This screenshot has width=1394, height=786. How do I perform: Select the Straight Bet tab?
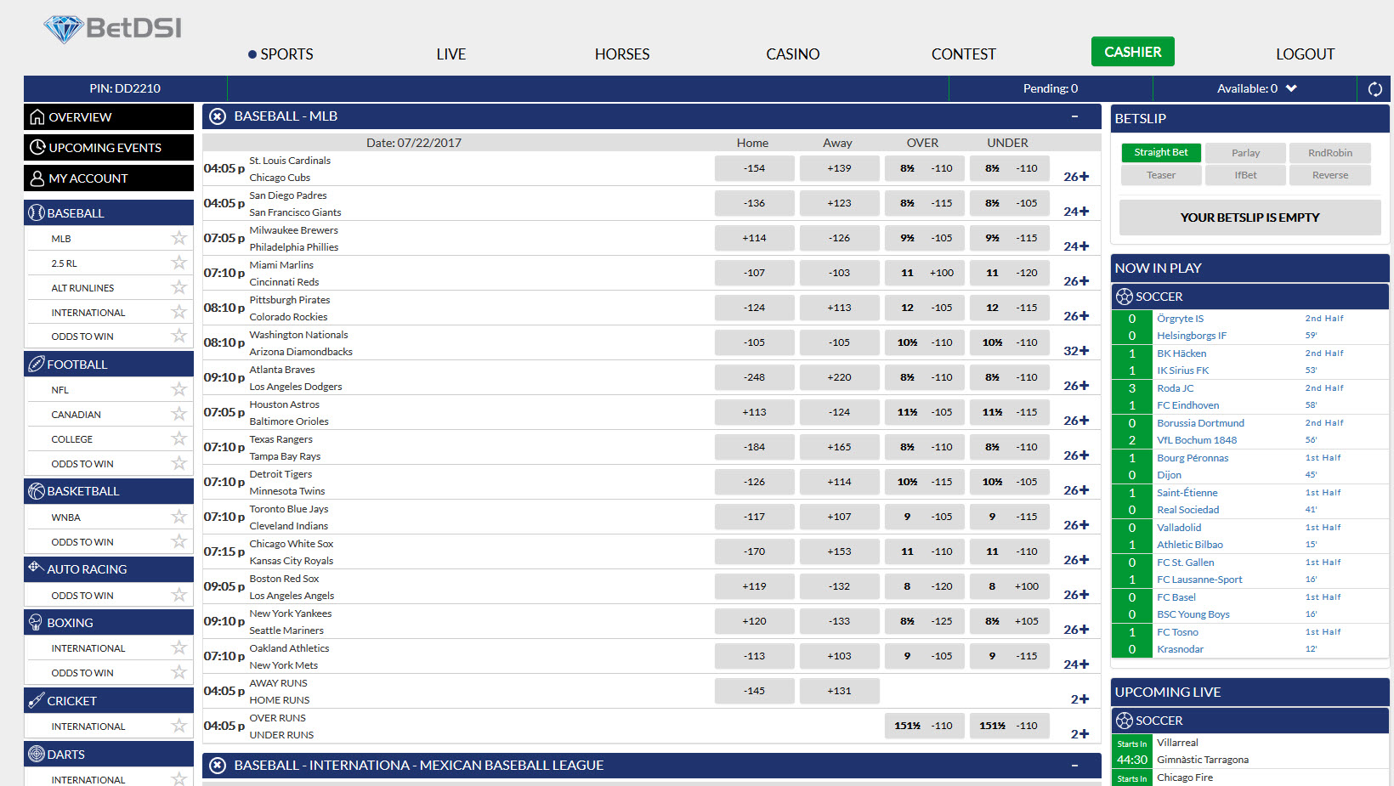(1161, 153)
